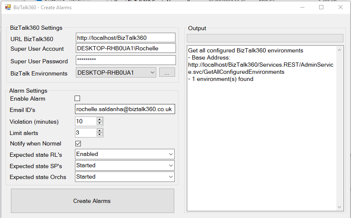Click the Output scrollbar down arrow
The width and height of the screenshot is (351, 218).
[x=339, y=207]
